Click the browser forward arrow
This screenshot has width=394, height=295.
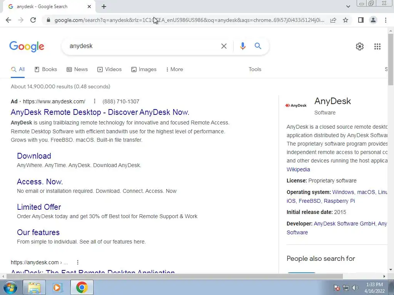tap(21, 20)
